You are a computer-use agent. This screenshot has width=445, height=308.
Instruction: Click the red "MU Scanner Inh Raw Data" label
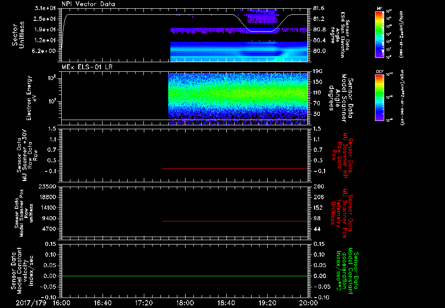342,156
